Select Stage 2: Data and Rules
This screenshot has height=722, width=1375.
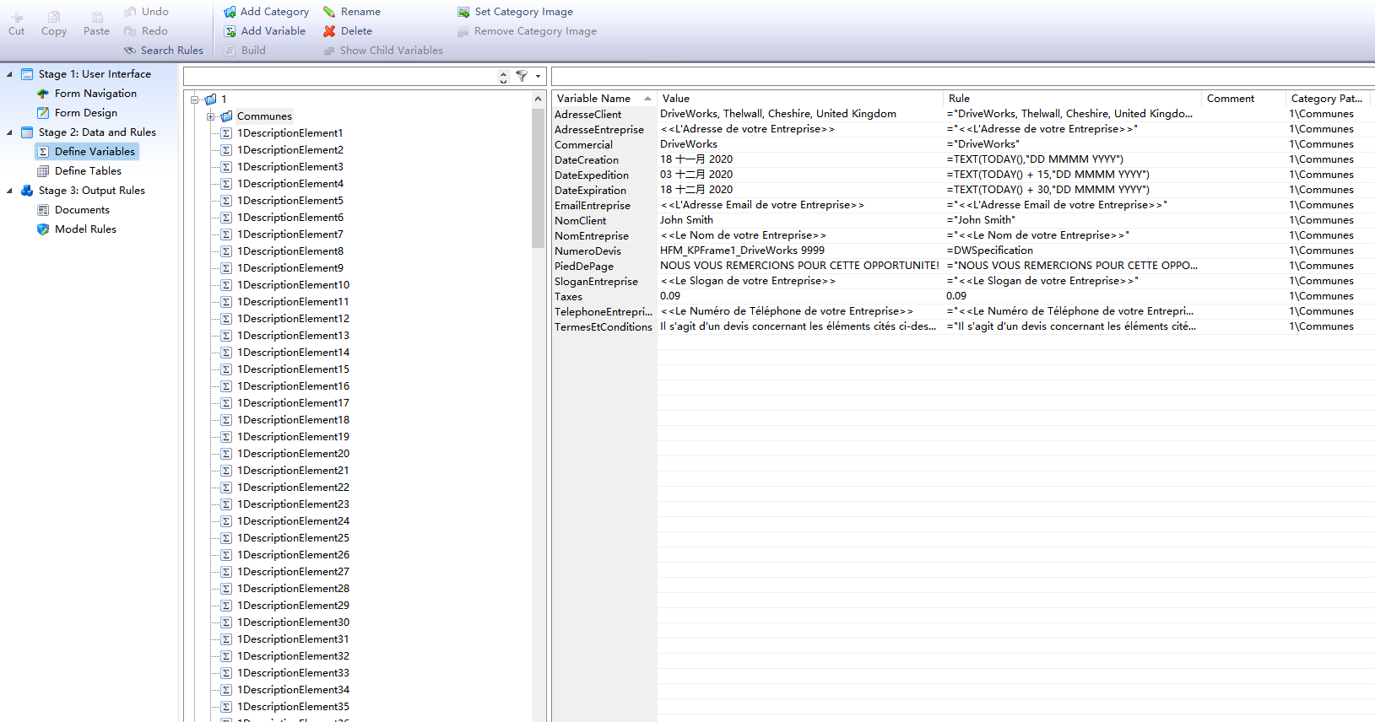pos(89,132)
